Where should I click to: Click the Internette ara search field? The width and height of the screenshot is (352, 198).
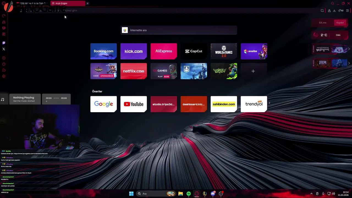pyautogui.click(x=179, y=30)
